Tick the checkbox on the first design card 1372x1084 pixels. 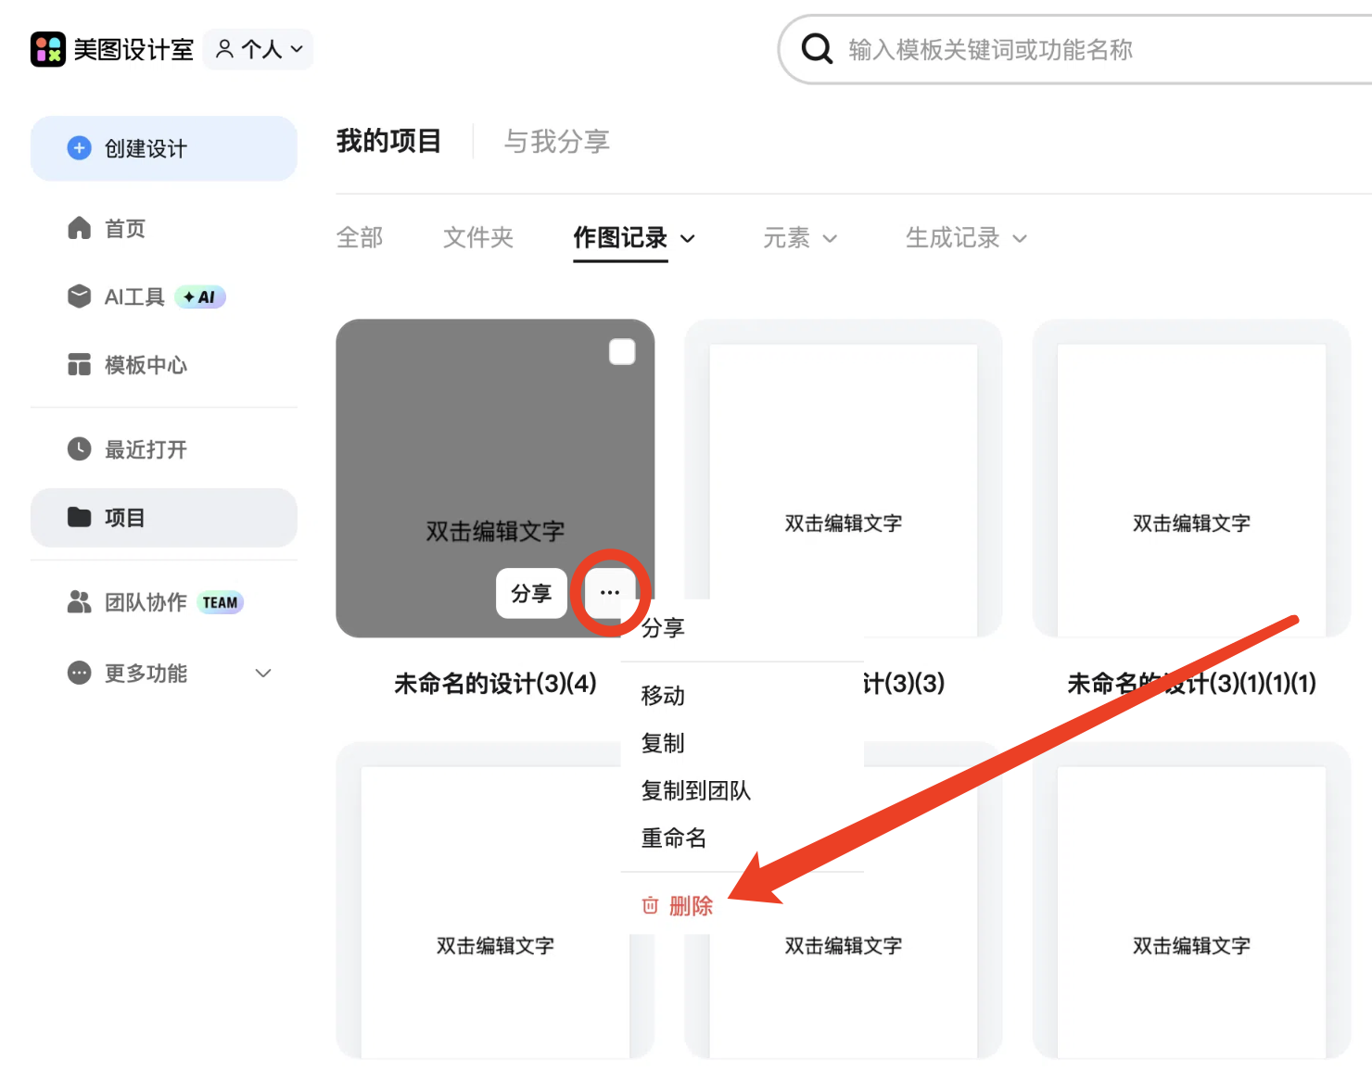pyautogui.click(x=622, y=352)
